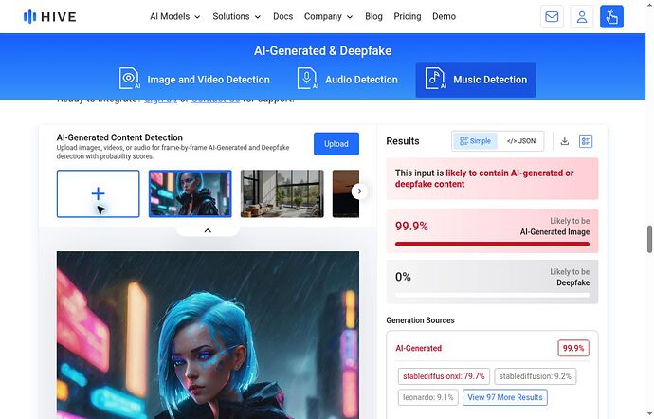This screenshot has height=419, width=654.
Task: Click the Upload button
Action: pos(336,144)
